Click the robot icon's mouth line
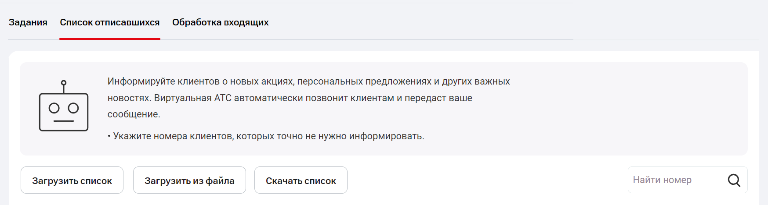The height and width of the screenshot is (205, 768). pos(64,121)
